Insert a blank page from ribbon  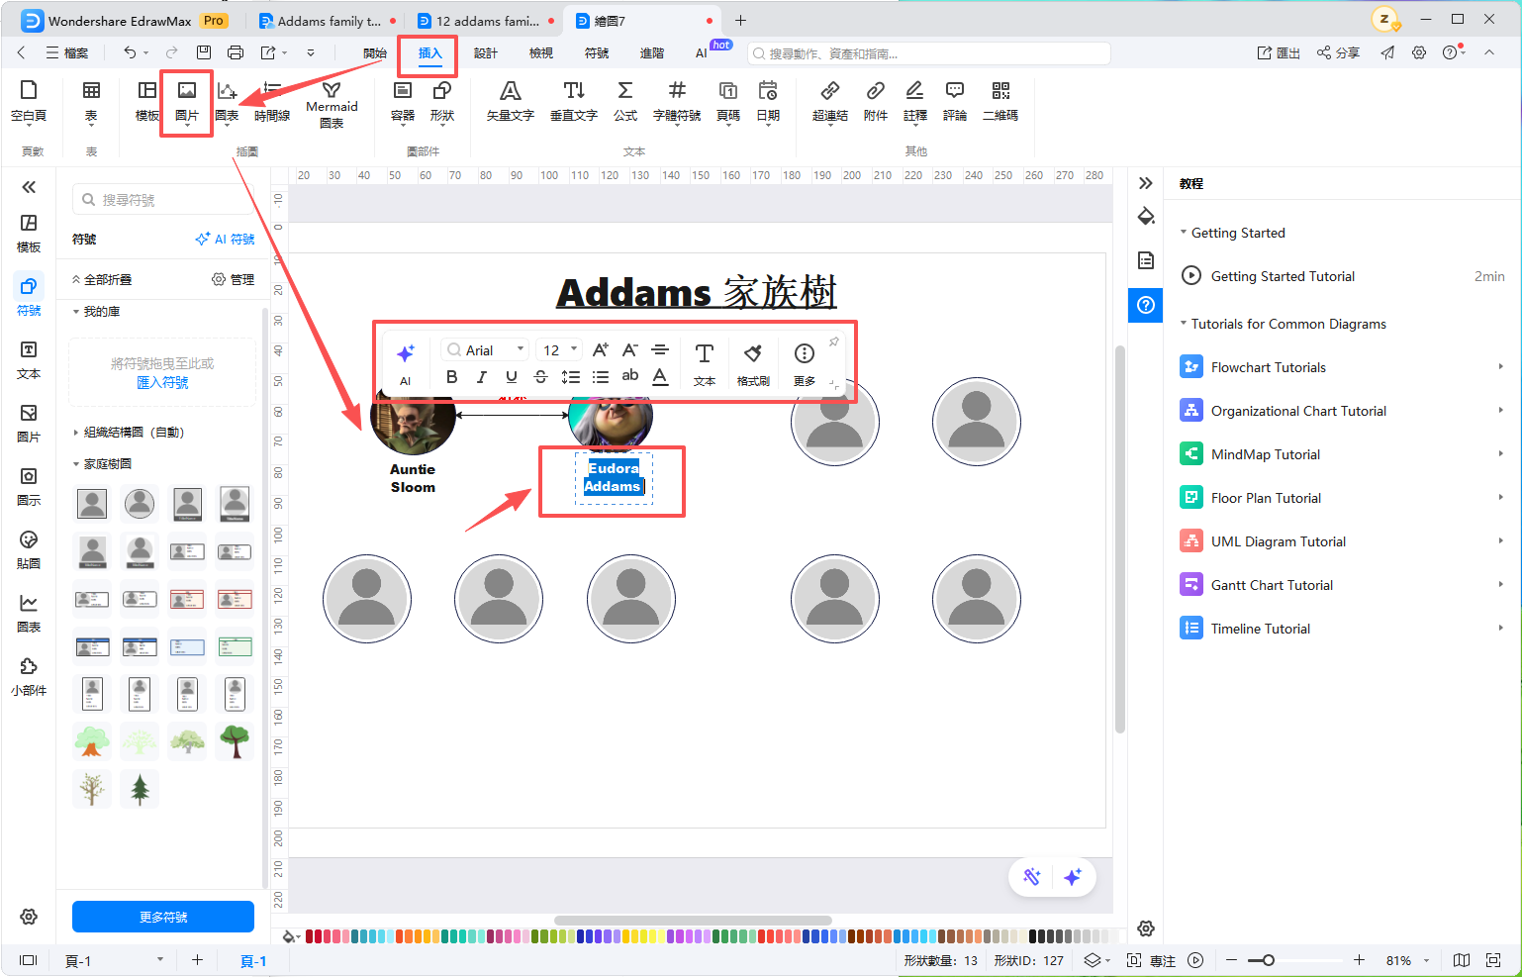(x=29, y=101)
